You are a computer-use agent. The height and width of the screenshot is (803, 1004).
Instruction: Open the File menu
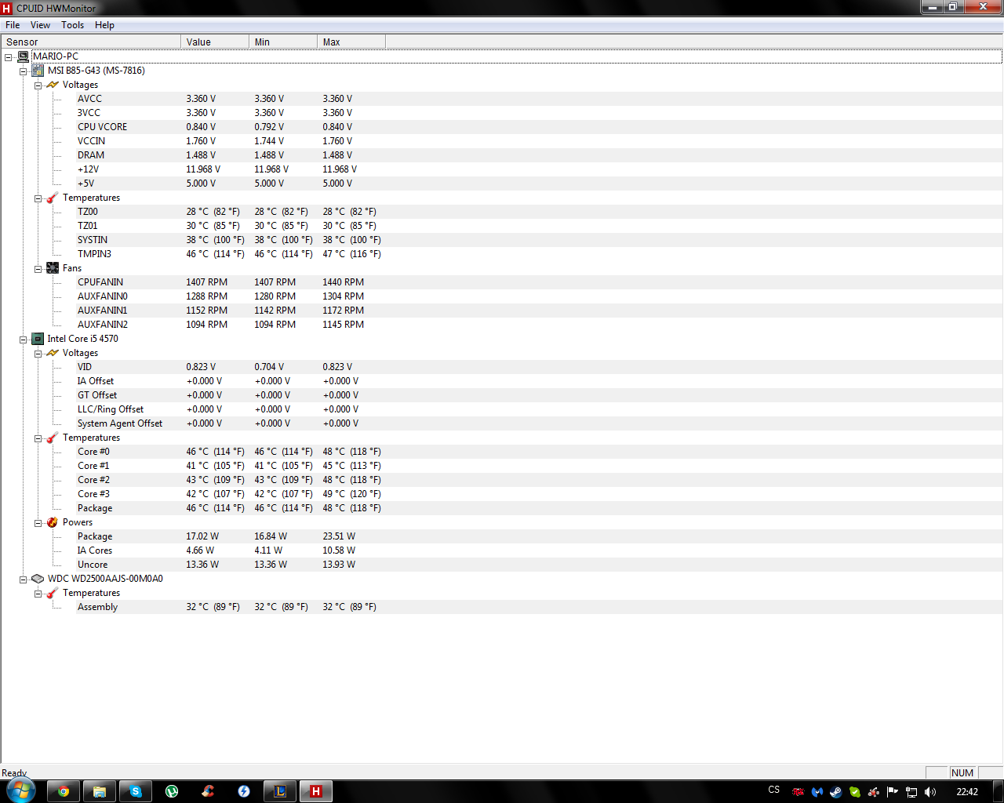coord(13,25)
